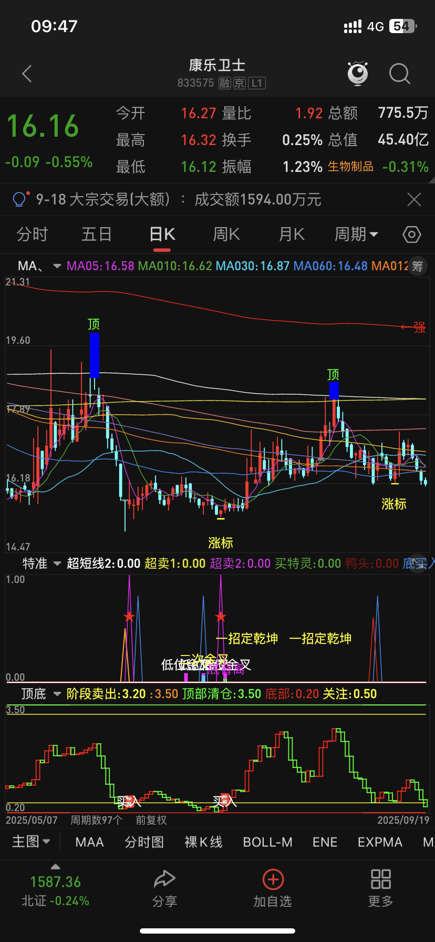Tap the 总额 775.5万 value
The width and height of the screenshot is (435, 942).
tap(403, 113)
